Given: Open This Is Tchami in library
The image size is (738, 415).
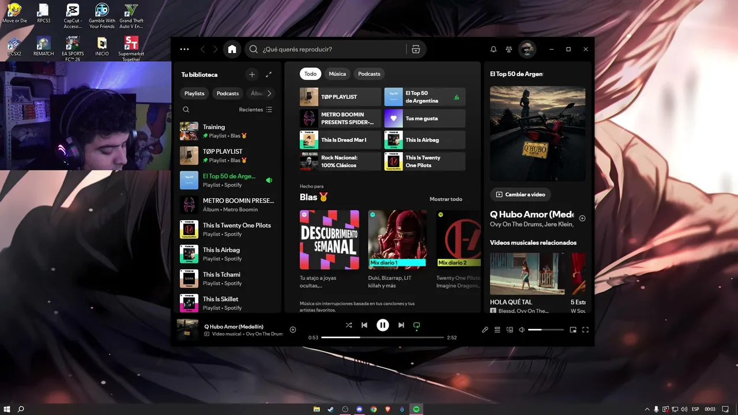Looking at the screenshot, I should [x=227, y=278].
